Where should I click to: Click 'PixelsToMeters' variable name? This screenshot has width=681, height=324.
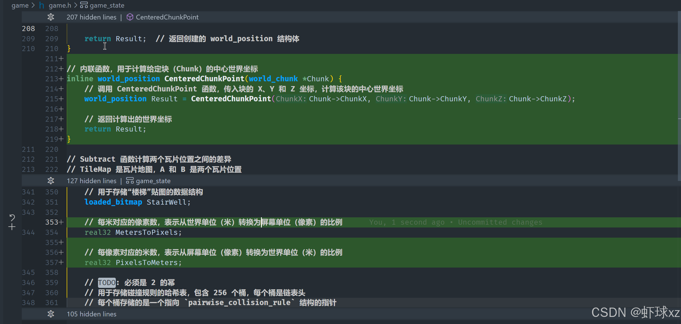[147, 262]
